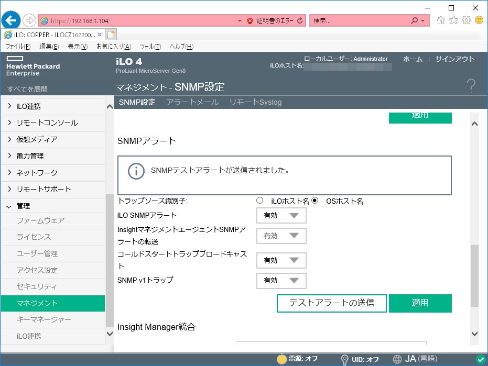Click the browser back arrow button
The height and width of the screenshot is (366, 488).
coord(11,20)
